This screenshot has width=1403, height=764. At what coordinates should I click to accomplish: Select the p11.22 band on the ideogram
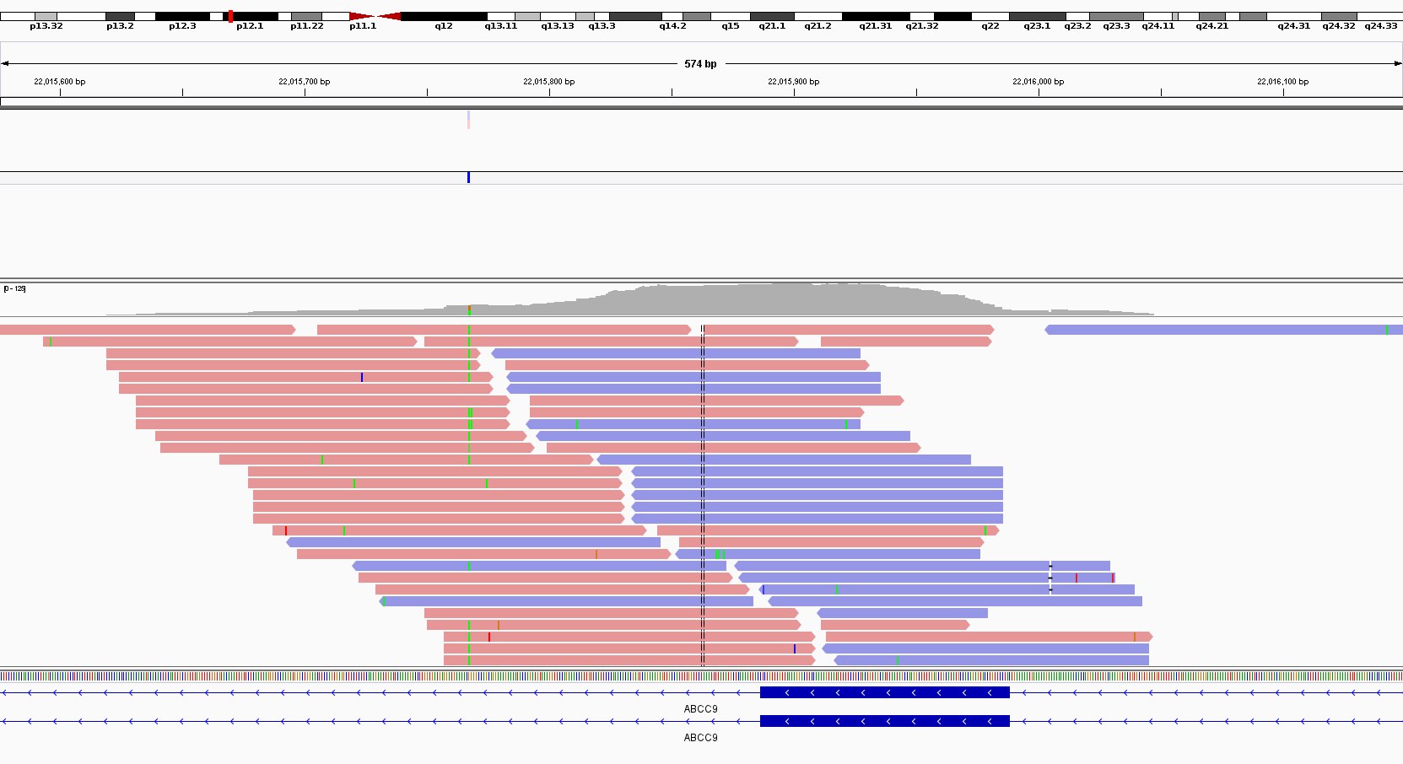point(306,16)
